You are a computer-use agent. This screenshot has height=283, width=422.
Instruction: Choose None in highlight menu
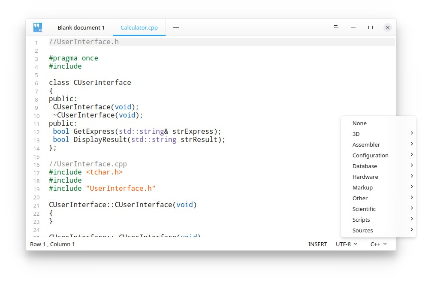[359, 123]
